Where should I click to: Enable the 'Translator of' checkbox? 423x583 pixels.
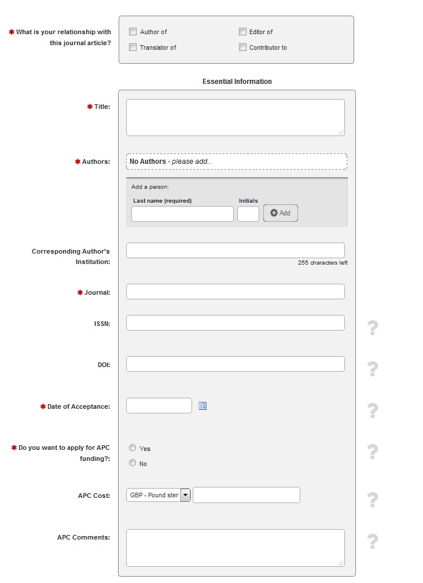[x=133, y=47]
